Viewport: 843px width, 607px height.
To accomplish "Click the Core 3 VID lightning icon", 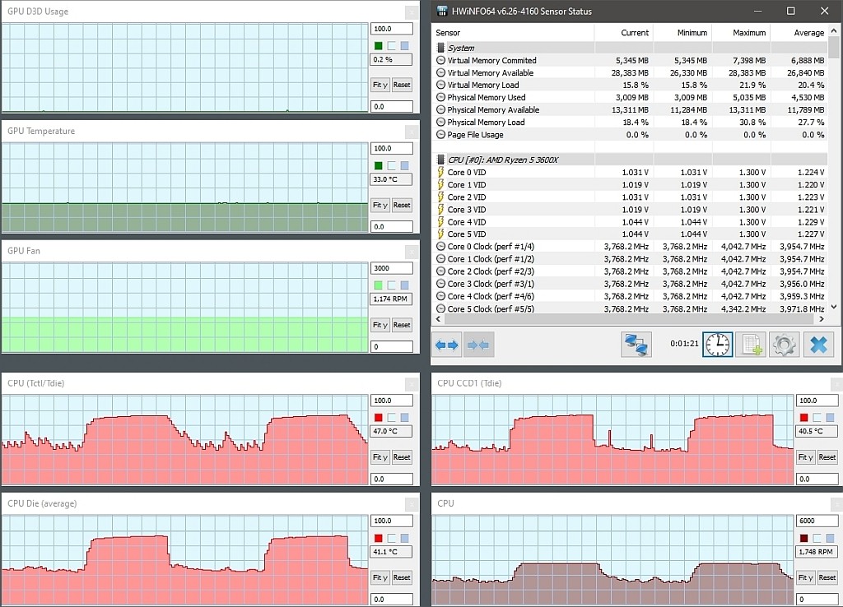I will tap(441, 210).
